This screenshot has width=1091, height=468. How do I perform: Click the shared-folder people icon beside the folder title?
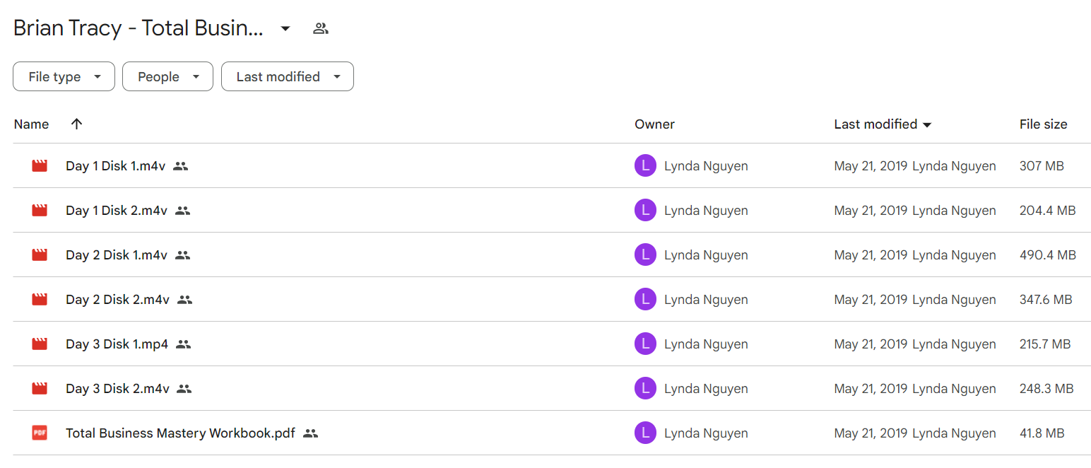coord(321,28)
